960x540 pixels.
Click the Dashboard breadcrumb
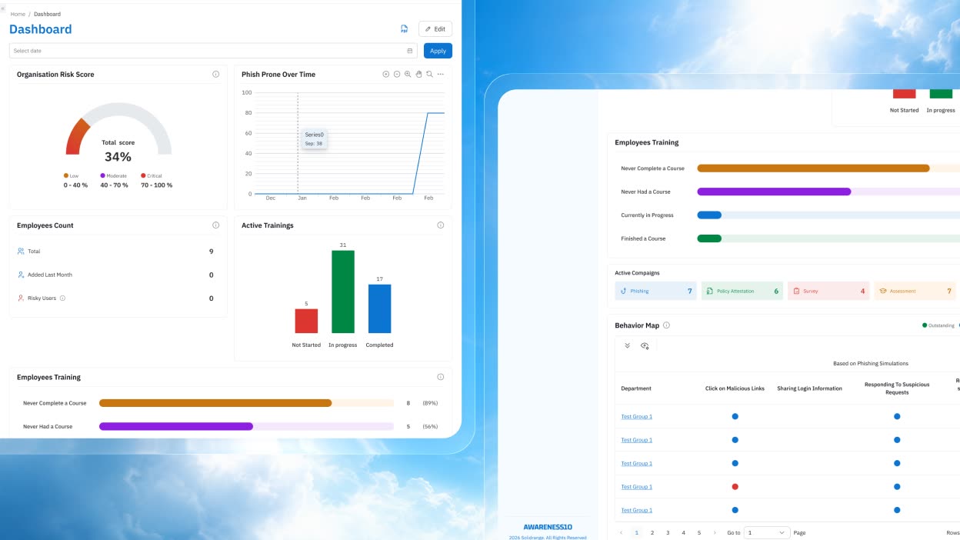(47, 14)
